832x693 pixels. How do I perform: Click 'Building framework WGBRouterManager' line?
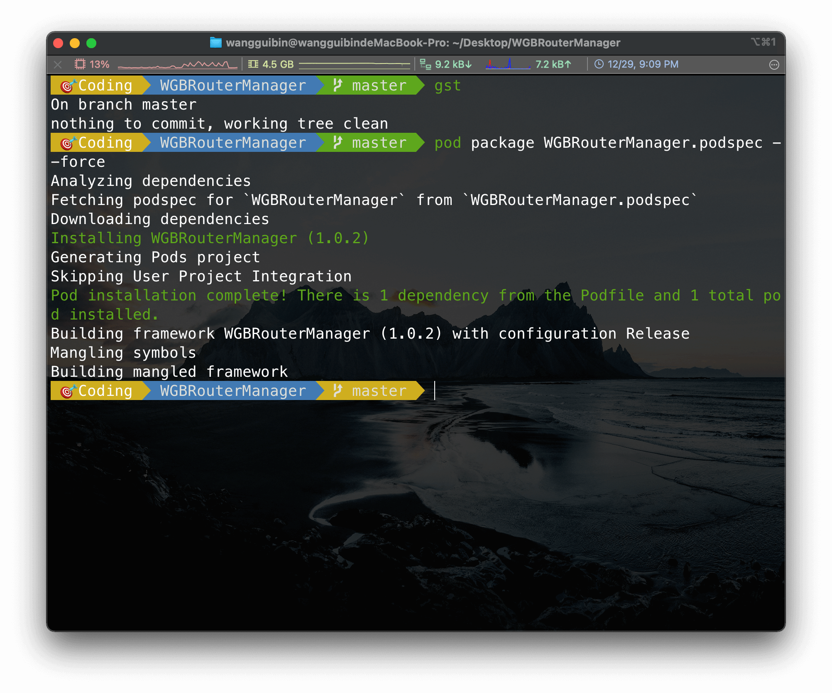370,334
